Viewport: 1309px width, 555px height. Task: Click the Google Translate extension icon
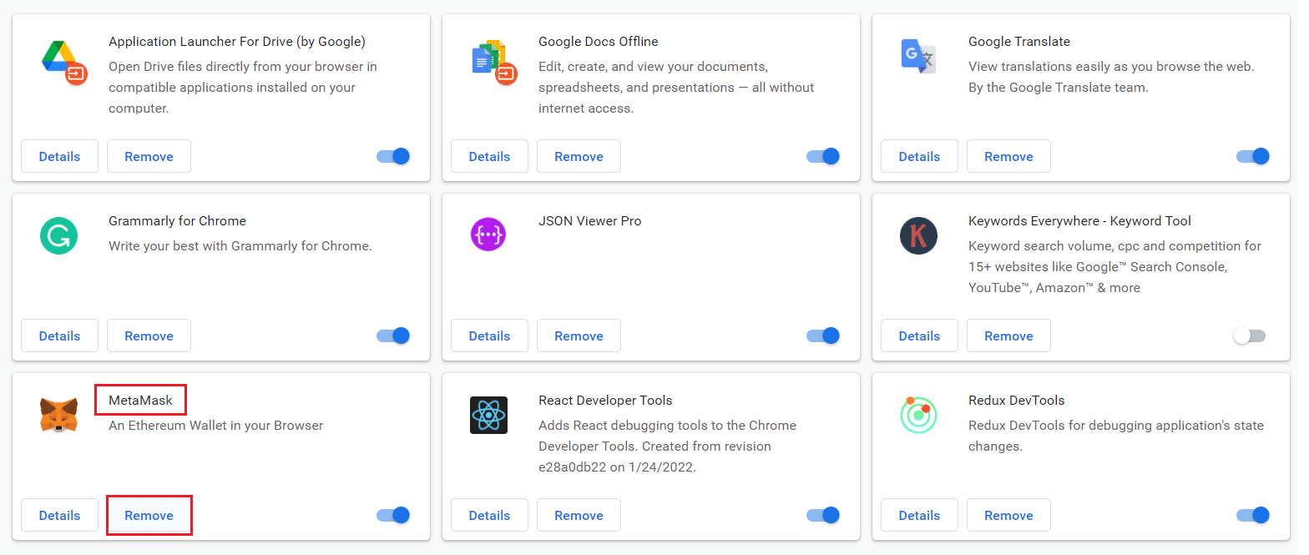(x=918, y=57)
